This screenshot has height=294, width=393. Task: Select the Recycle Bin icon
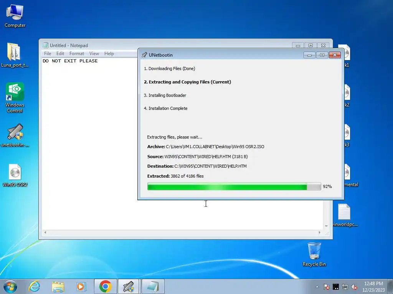[x=314, y=255]
